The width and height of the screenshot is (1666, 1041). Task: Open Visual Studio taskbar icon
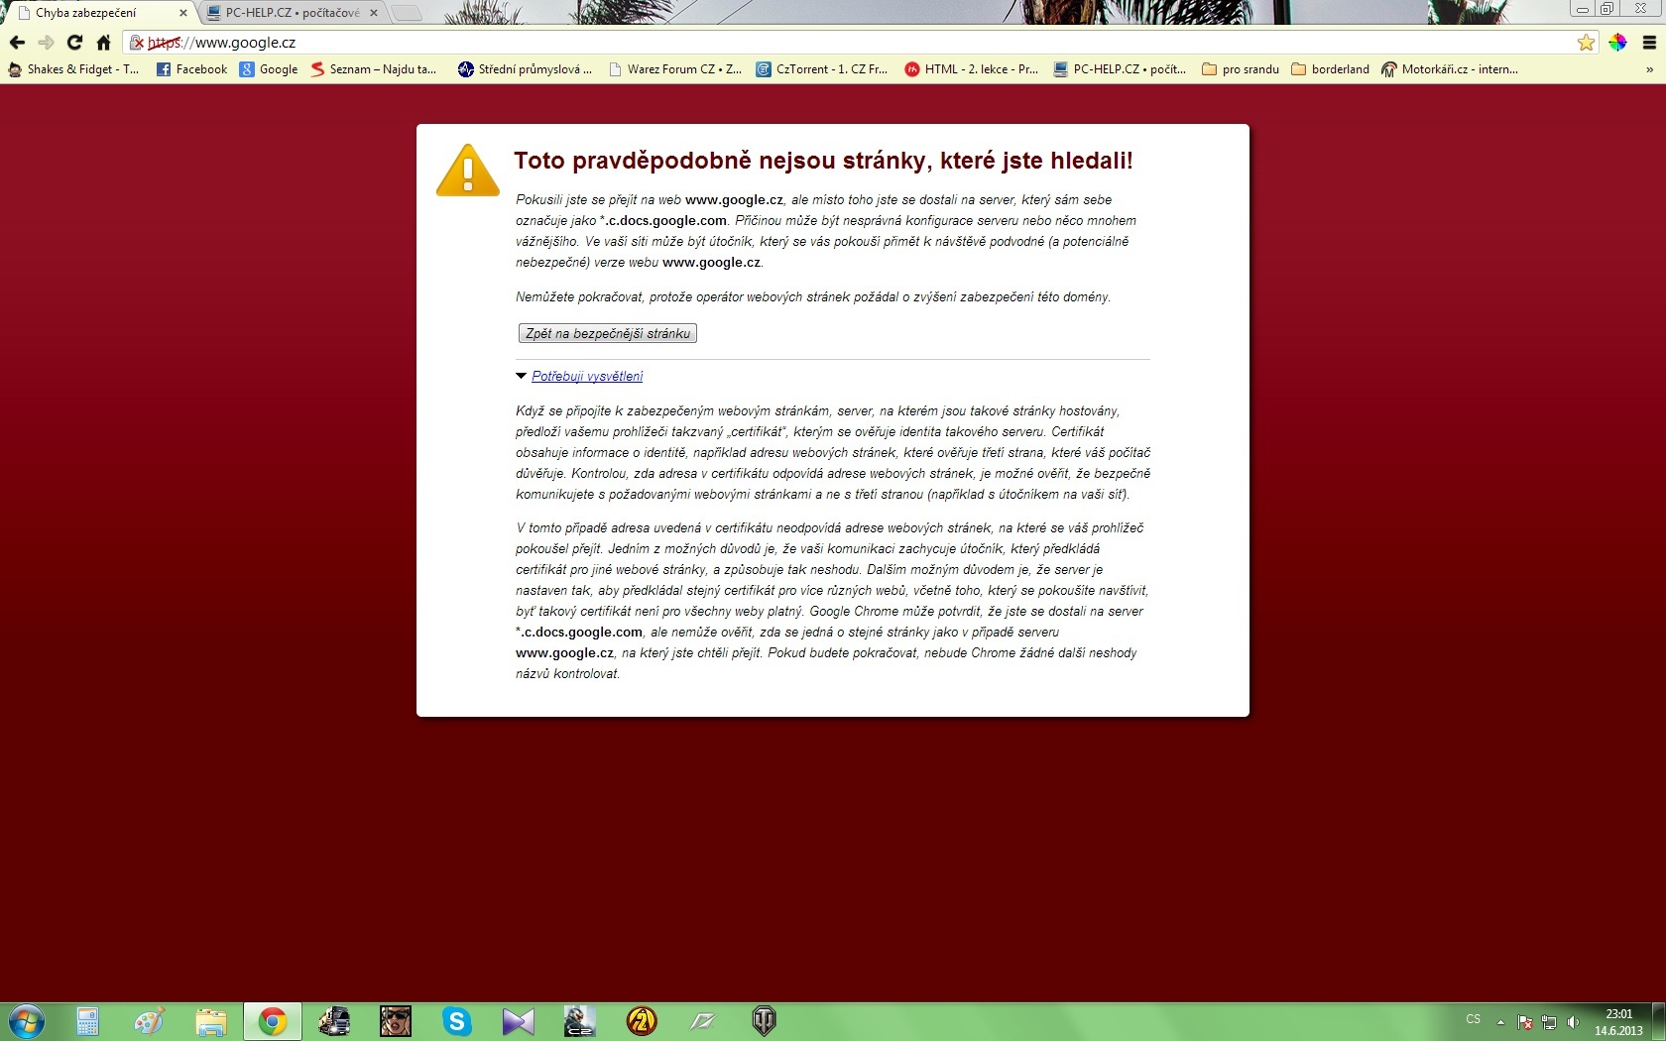[518, 1021]
